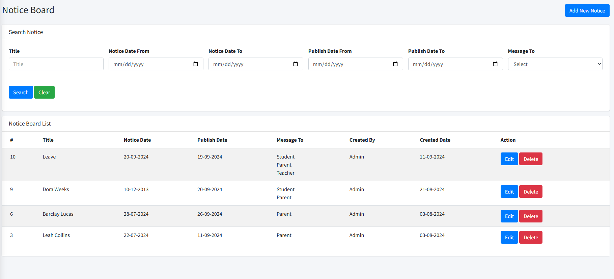Delete the Leave notice
This screenshot has height=279, width=614.
tap(531, 159)
